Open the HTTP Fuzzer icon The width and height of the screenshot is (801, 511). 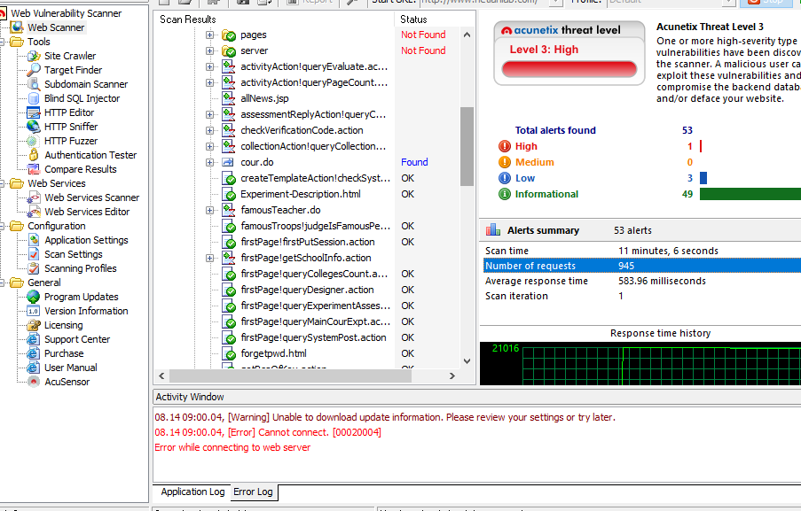point(34,141)
